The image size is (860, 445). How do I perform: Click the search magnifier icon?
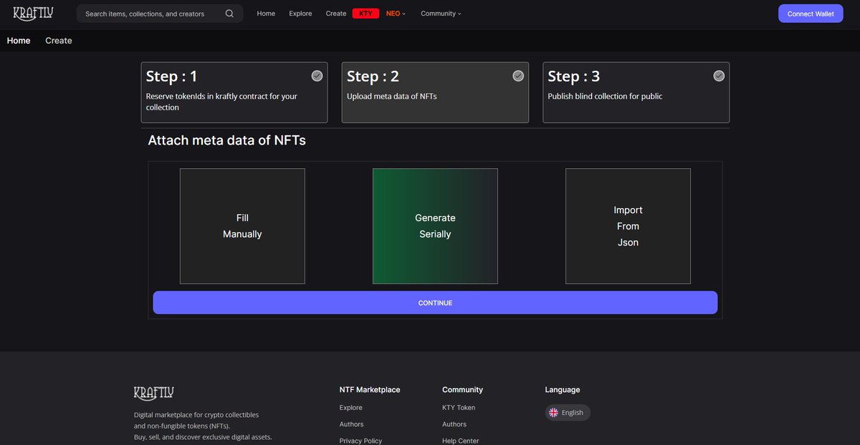(229, 14)
